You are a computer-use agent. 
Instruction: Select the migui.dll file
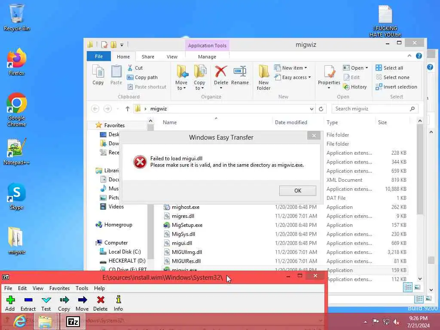pyautogui.click(x=182, y=243)
